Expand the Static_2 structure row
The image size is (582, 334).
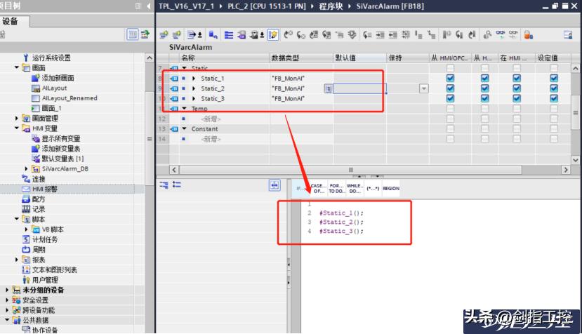194,88
